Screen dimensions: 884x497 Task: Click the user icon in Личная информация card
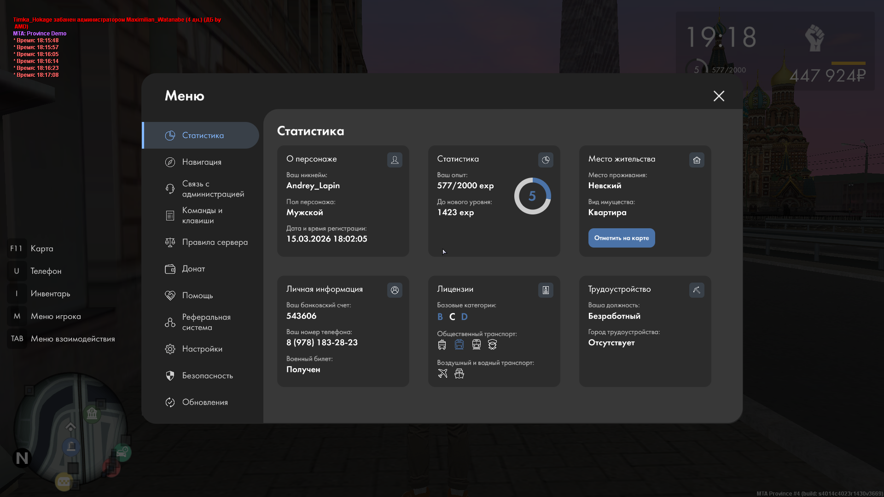tap(395, 290)
